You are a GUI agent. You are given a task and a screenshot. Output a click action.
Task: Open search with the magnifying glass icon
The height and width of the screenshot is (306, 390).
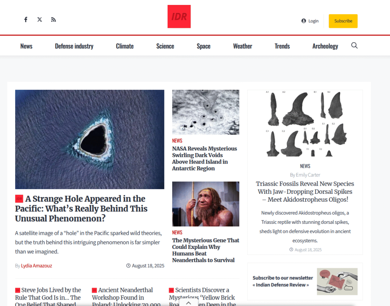(354, 46)
